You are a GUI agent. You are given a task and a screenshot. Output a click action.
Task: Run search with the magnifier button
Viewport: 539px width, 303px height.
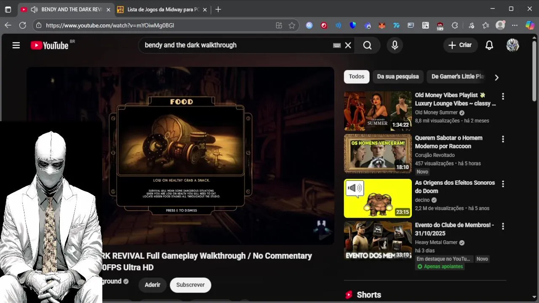tap(367, 45)
